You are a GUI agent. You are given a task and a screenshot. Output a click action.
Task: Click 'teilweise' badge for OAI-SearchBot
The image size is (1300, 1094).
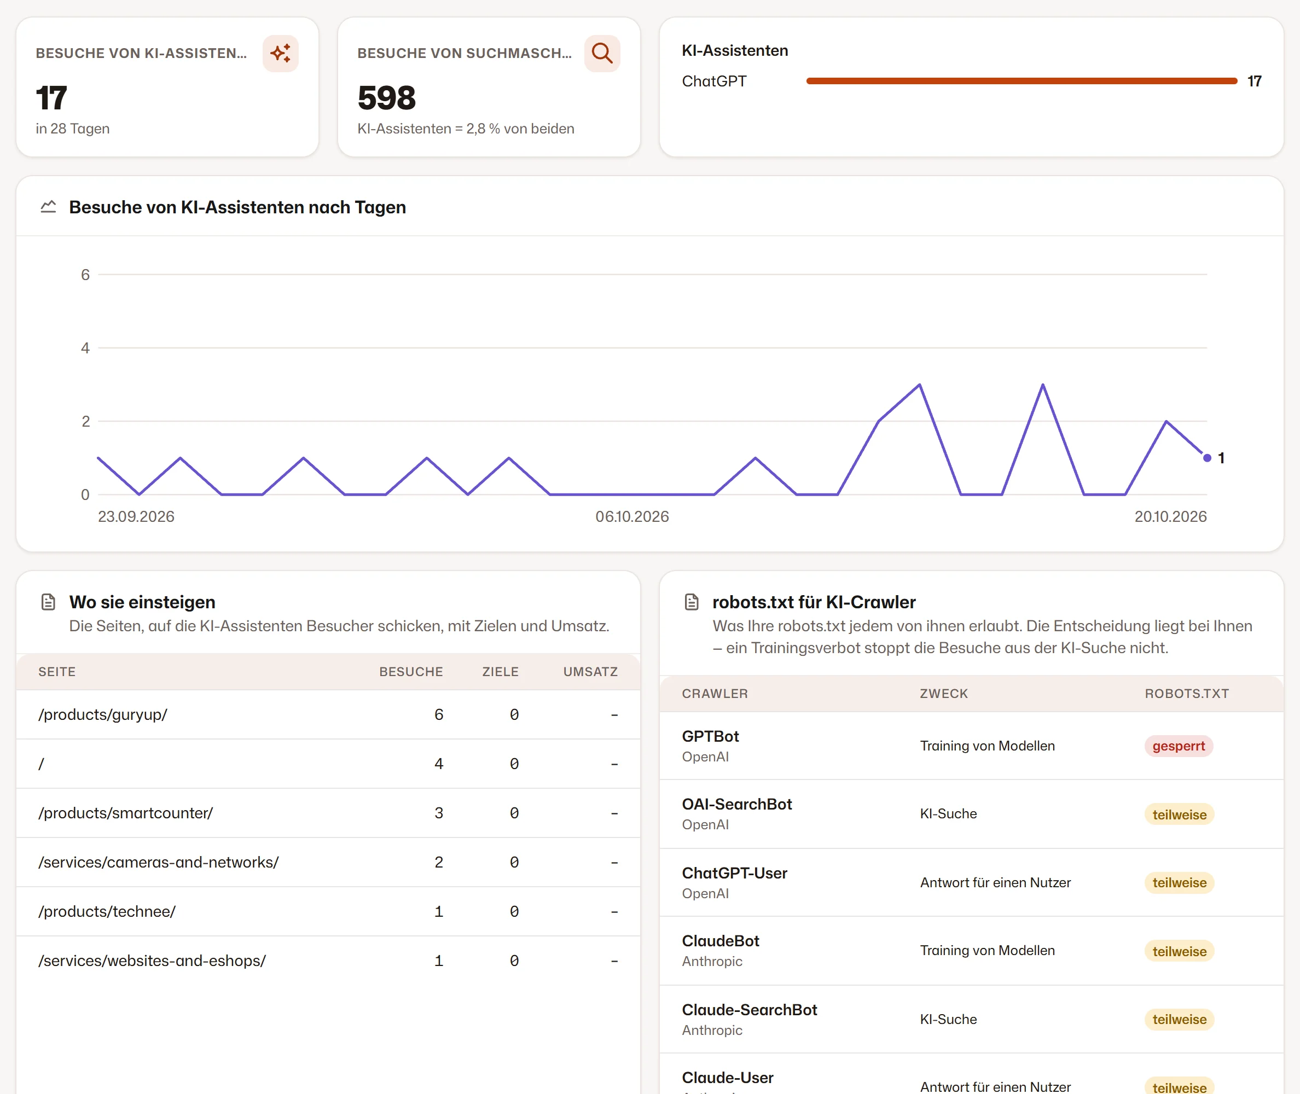coord(1179,814)
